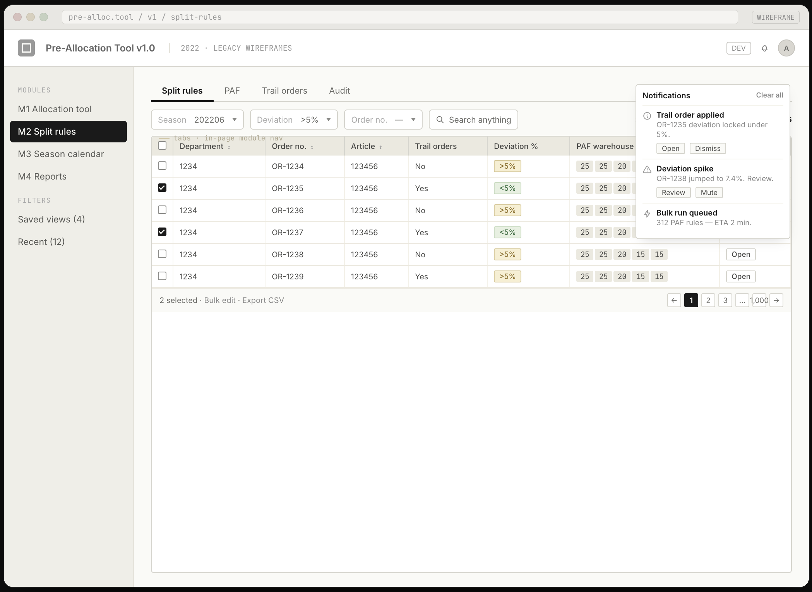Focus the Search anything field
The image size is (812, 592).
click(x=473, y=120)
